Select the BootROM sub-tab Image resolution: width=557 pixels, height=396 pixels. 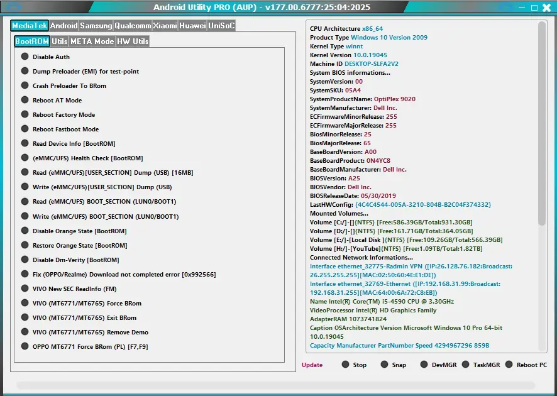pos(32,41)
